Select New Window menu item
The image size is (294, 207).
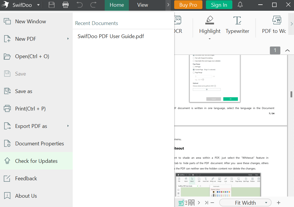click(x=36, y=22)
